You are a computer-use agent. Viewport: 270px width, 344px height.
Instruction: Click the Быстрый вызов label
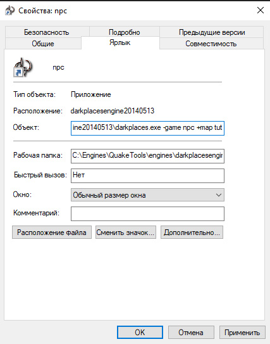(40, 175)
